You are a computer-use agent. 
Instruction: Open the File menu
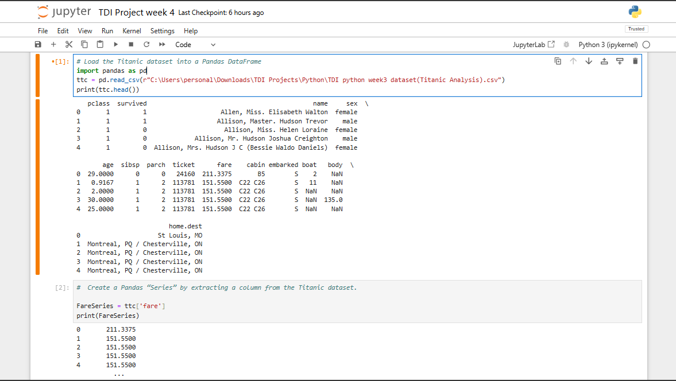[43, 31]
